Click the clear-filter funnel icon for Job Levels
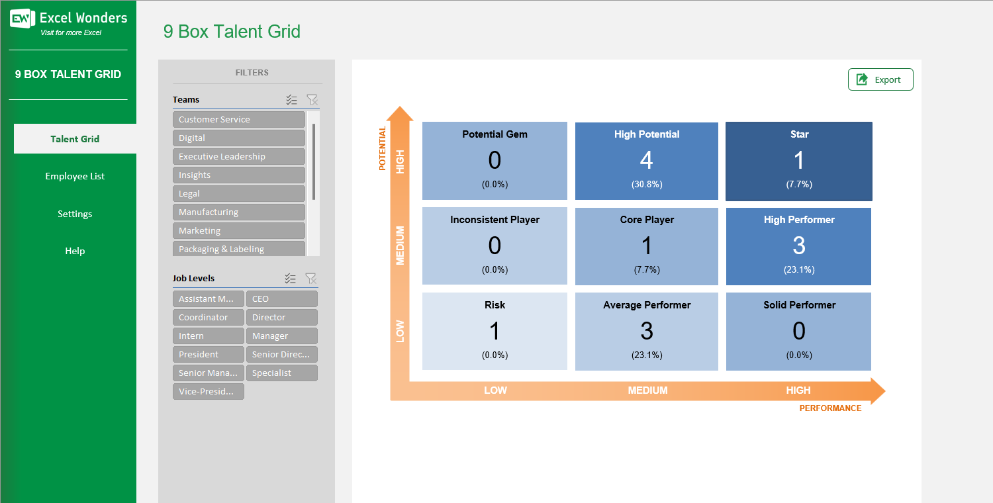The height and width of the screenshot is (503, 993). 311,278
